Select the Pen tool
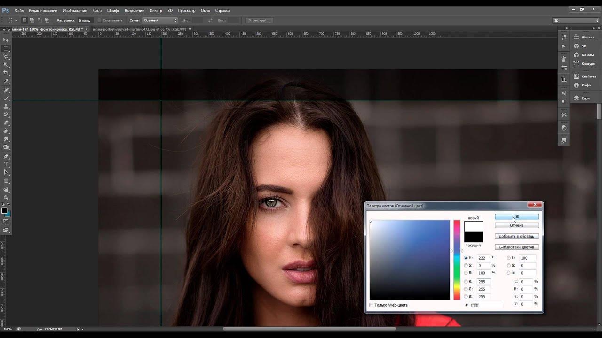The image size is (602, 338). (6, 156)
